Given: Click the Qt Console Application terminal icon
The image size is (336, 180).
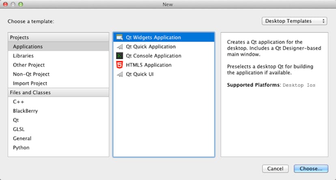Looking at the screenshot, I should (119, 56).
